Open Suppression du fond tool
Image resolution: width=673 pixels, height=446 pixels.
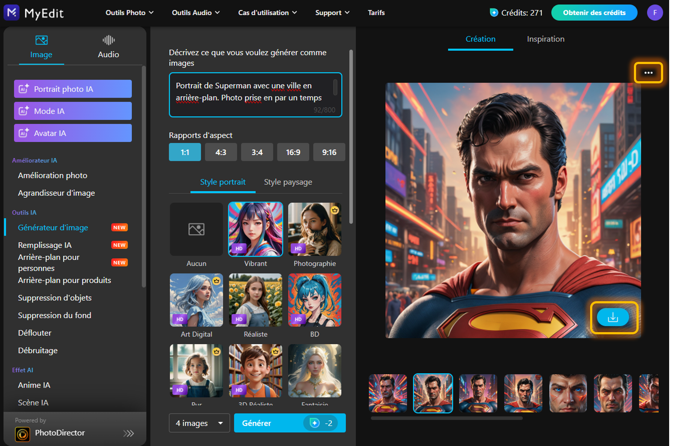point(55,315)
